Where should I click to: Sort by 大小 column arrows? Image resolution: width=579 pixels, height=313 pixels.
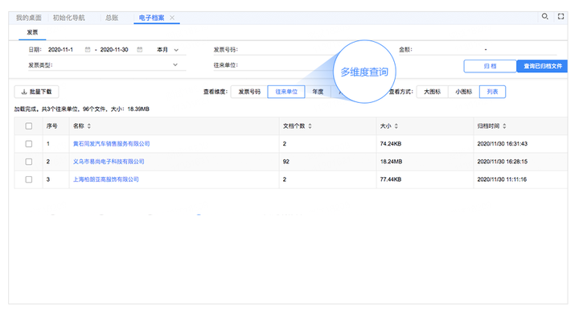point(396,126)
